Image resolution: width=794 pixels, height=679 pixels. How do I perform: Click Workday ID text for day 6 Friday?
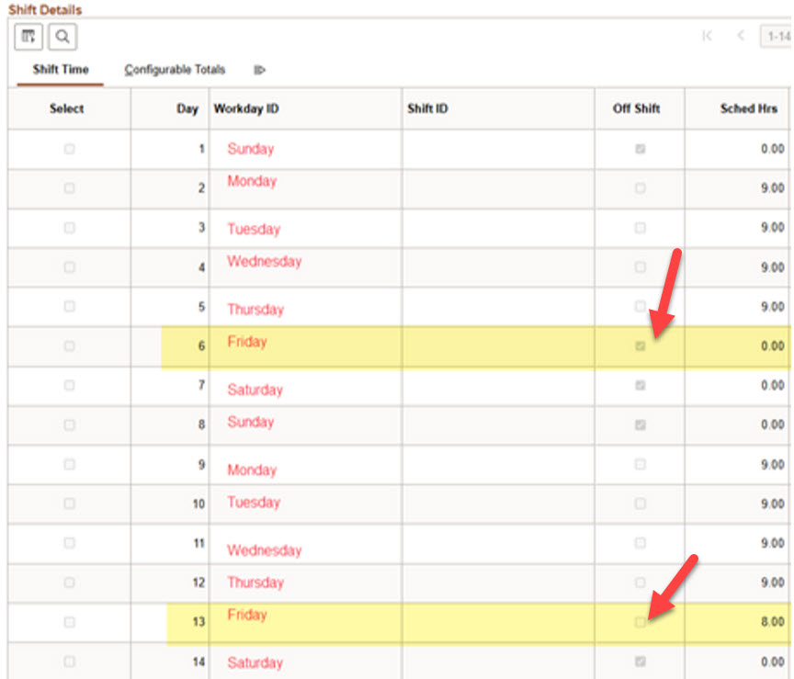coord(246,342)
